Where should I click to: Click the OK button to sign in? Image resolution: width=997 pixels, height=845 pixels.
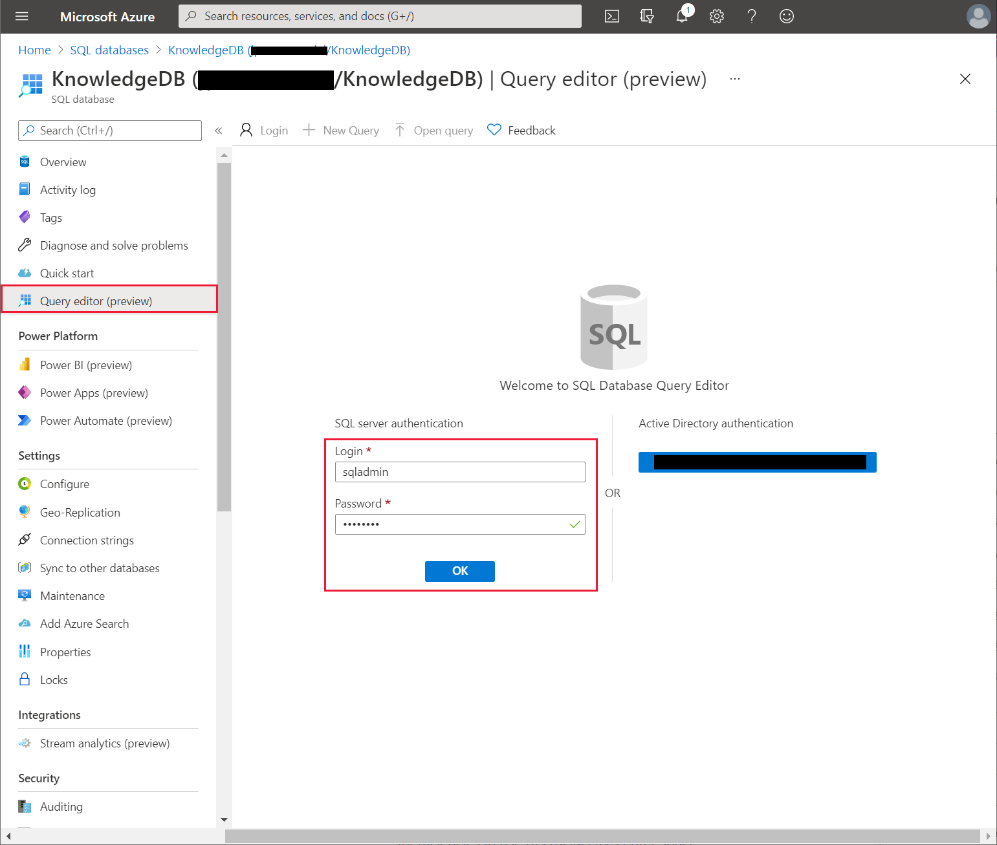[x=459, y=571]
